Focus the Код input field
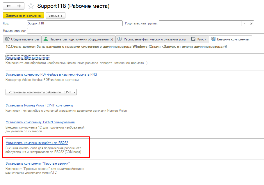 (75, 23)
